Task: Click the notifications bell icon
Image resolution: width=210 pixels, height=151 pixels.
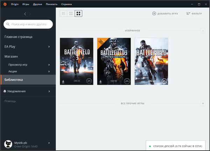Action: coord(5,91)
